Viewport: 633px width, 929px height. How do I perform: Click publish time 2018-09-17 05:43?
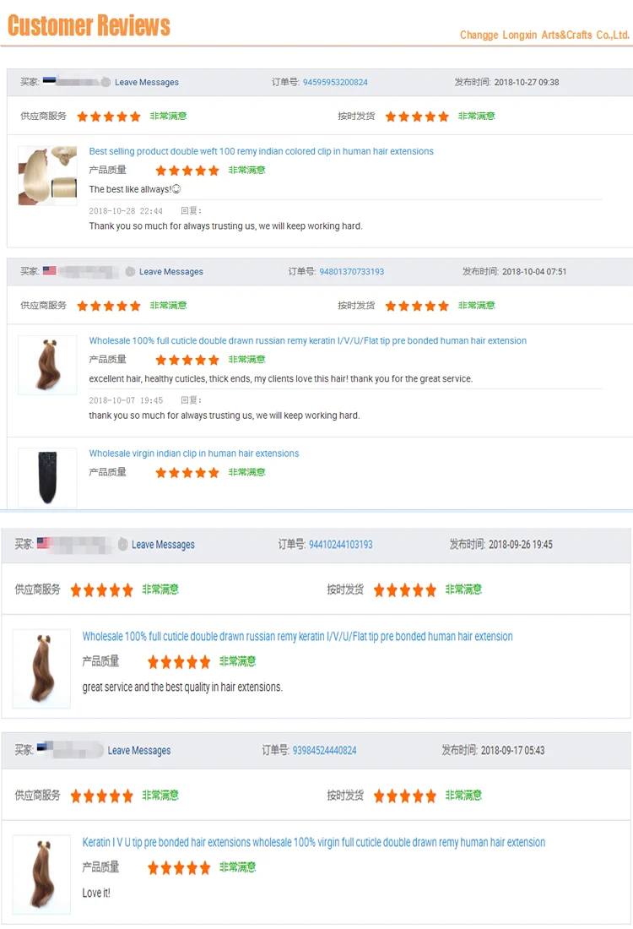point(513,751)
